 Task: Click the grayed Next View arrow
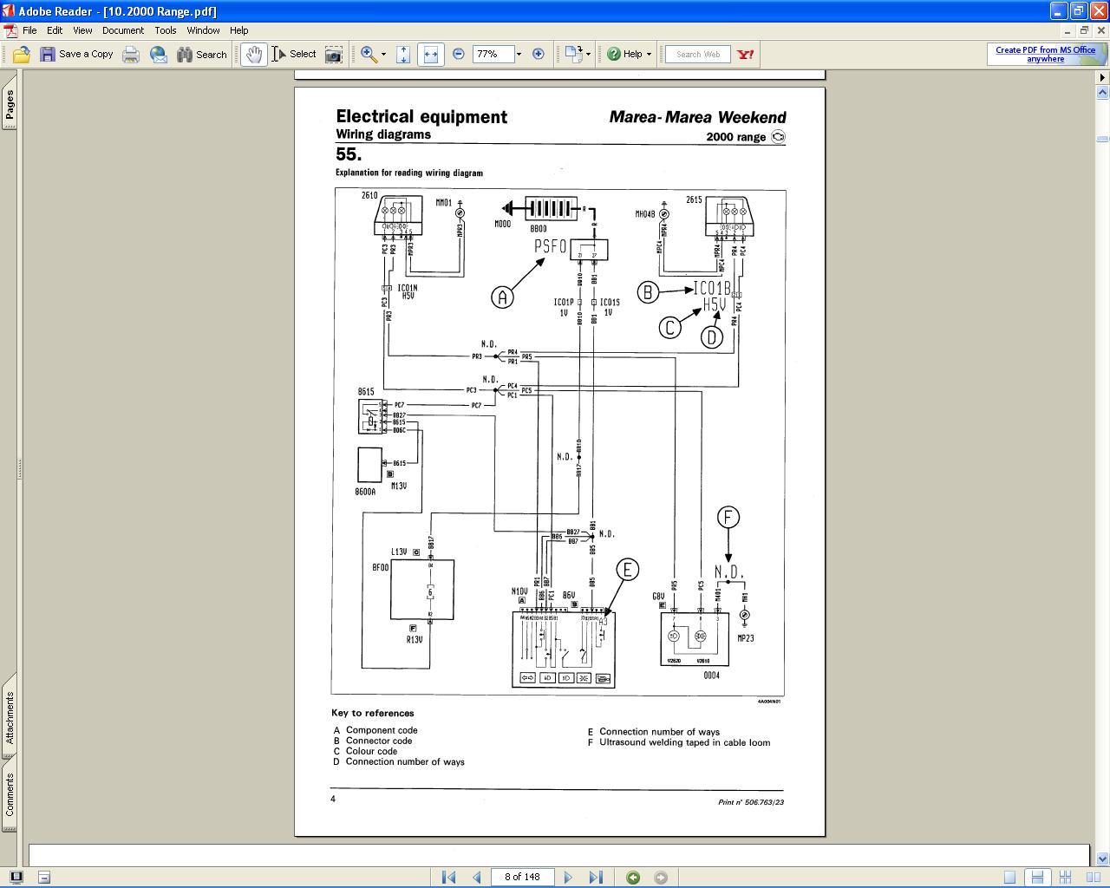pyautogui.click(x=660, y=878)
